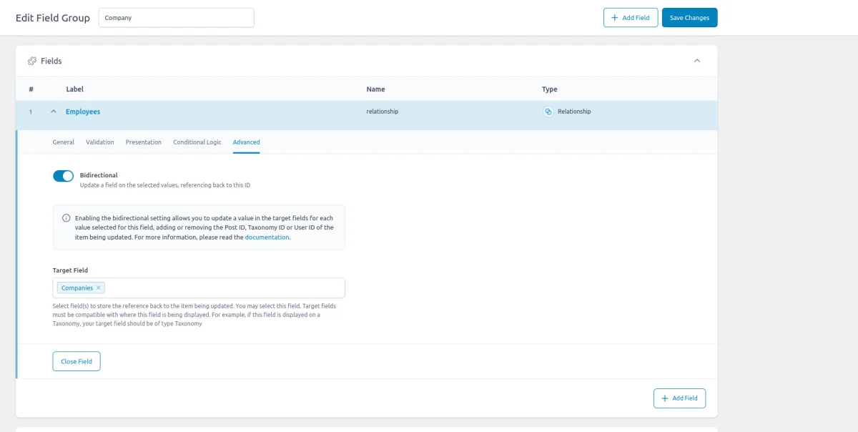Collapse the Employees field row chevron
This screenshot has width=858, height=432.
point(54,112)
